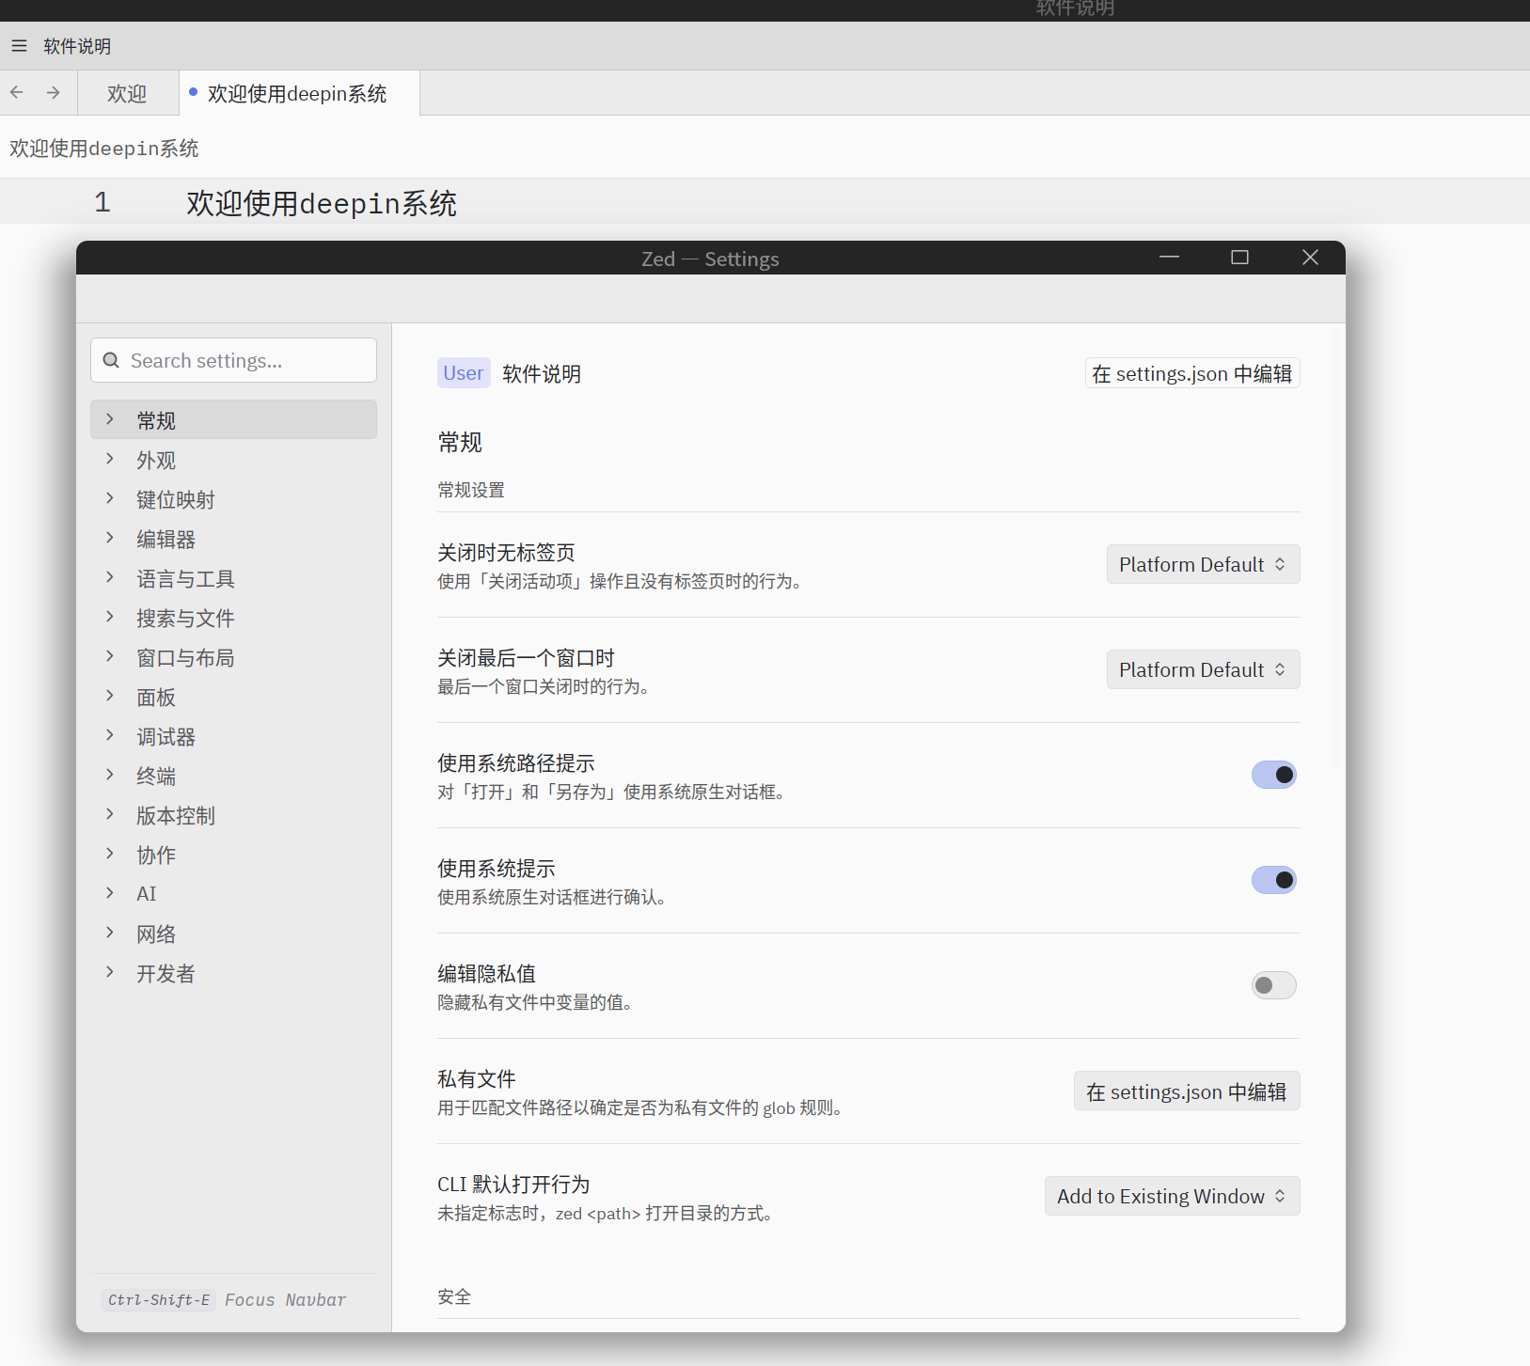Viewport: 1530px width, 1366px height.
Task: Click 私有文件 在 settings.json 中编辑 button
Action: [1187, 1091]
